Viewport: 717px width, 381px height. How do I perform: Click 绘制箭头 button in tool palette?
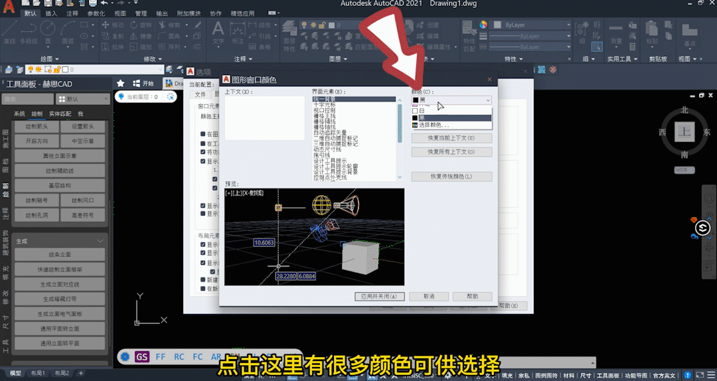point(37,127)
